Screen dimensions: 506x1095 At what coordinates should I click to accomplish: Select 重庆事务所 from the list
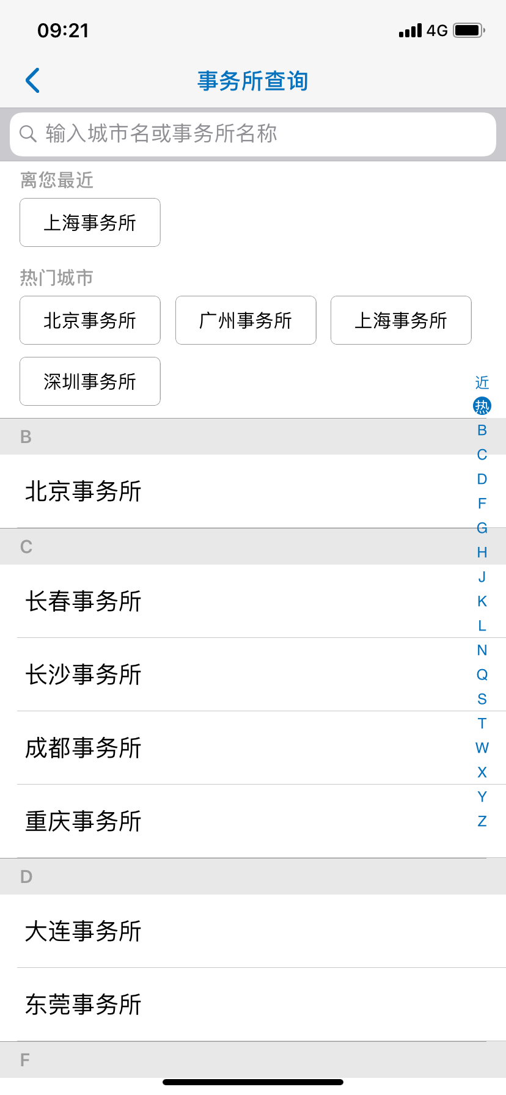(x=232, y=821)
